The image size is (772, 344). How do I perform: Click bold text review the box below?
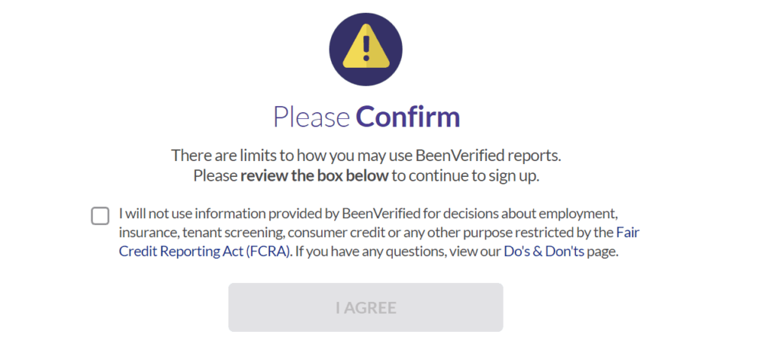(314, 176)
